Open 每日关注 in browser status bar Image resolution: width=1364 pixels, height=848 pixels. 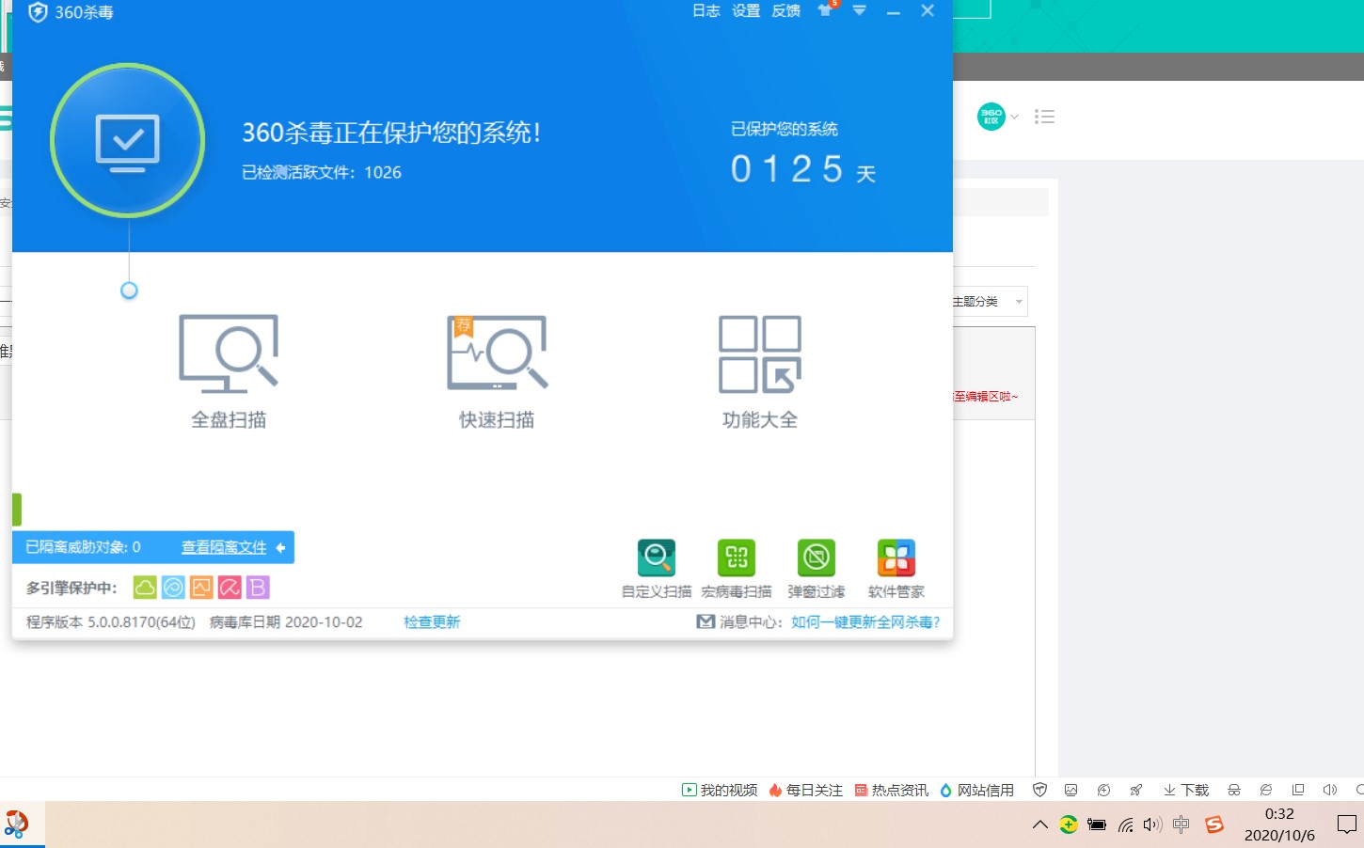tap(806, 790)
